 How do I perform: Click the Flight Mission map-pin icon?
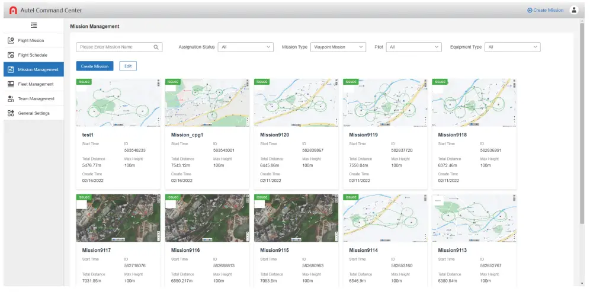[11, 41]
